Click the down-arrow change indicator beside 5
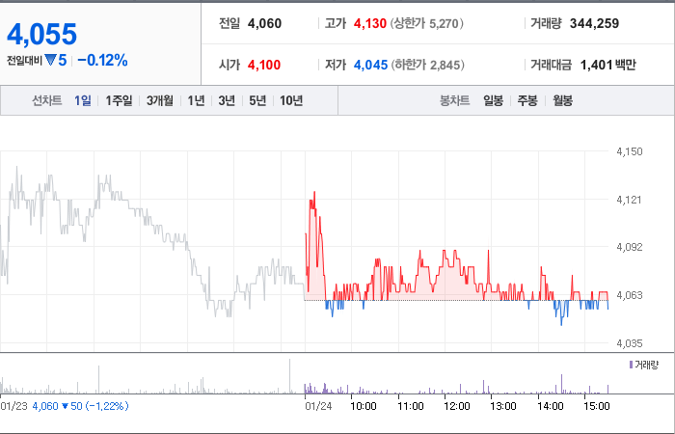 [x=50, y=60]
